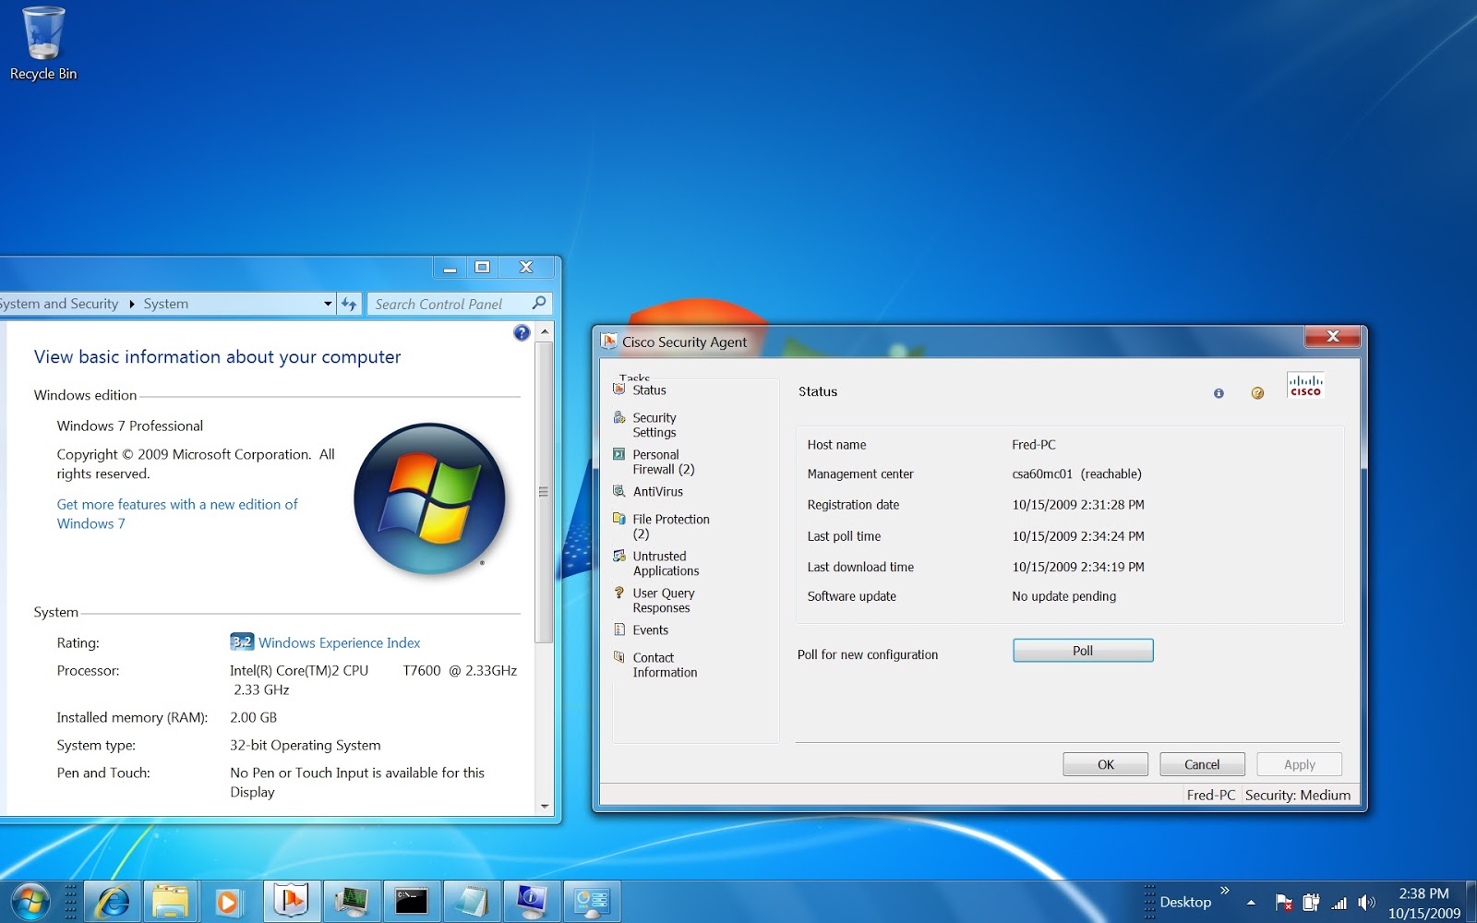The width and height of the screenshot is (1477, 923).
Task: Open Windows Explorer from taskbar
Action: point(170,902)
